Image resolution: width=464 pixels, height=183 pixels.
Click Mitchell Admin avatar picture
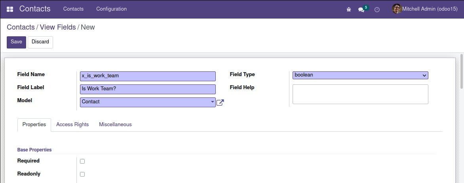pos(397,9)
